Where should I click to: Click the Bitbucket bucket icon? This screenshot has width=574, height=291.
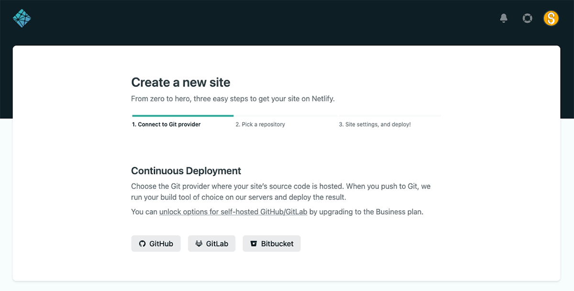253,243
